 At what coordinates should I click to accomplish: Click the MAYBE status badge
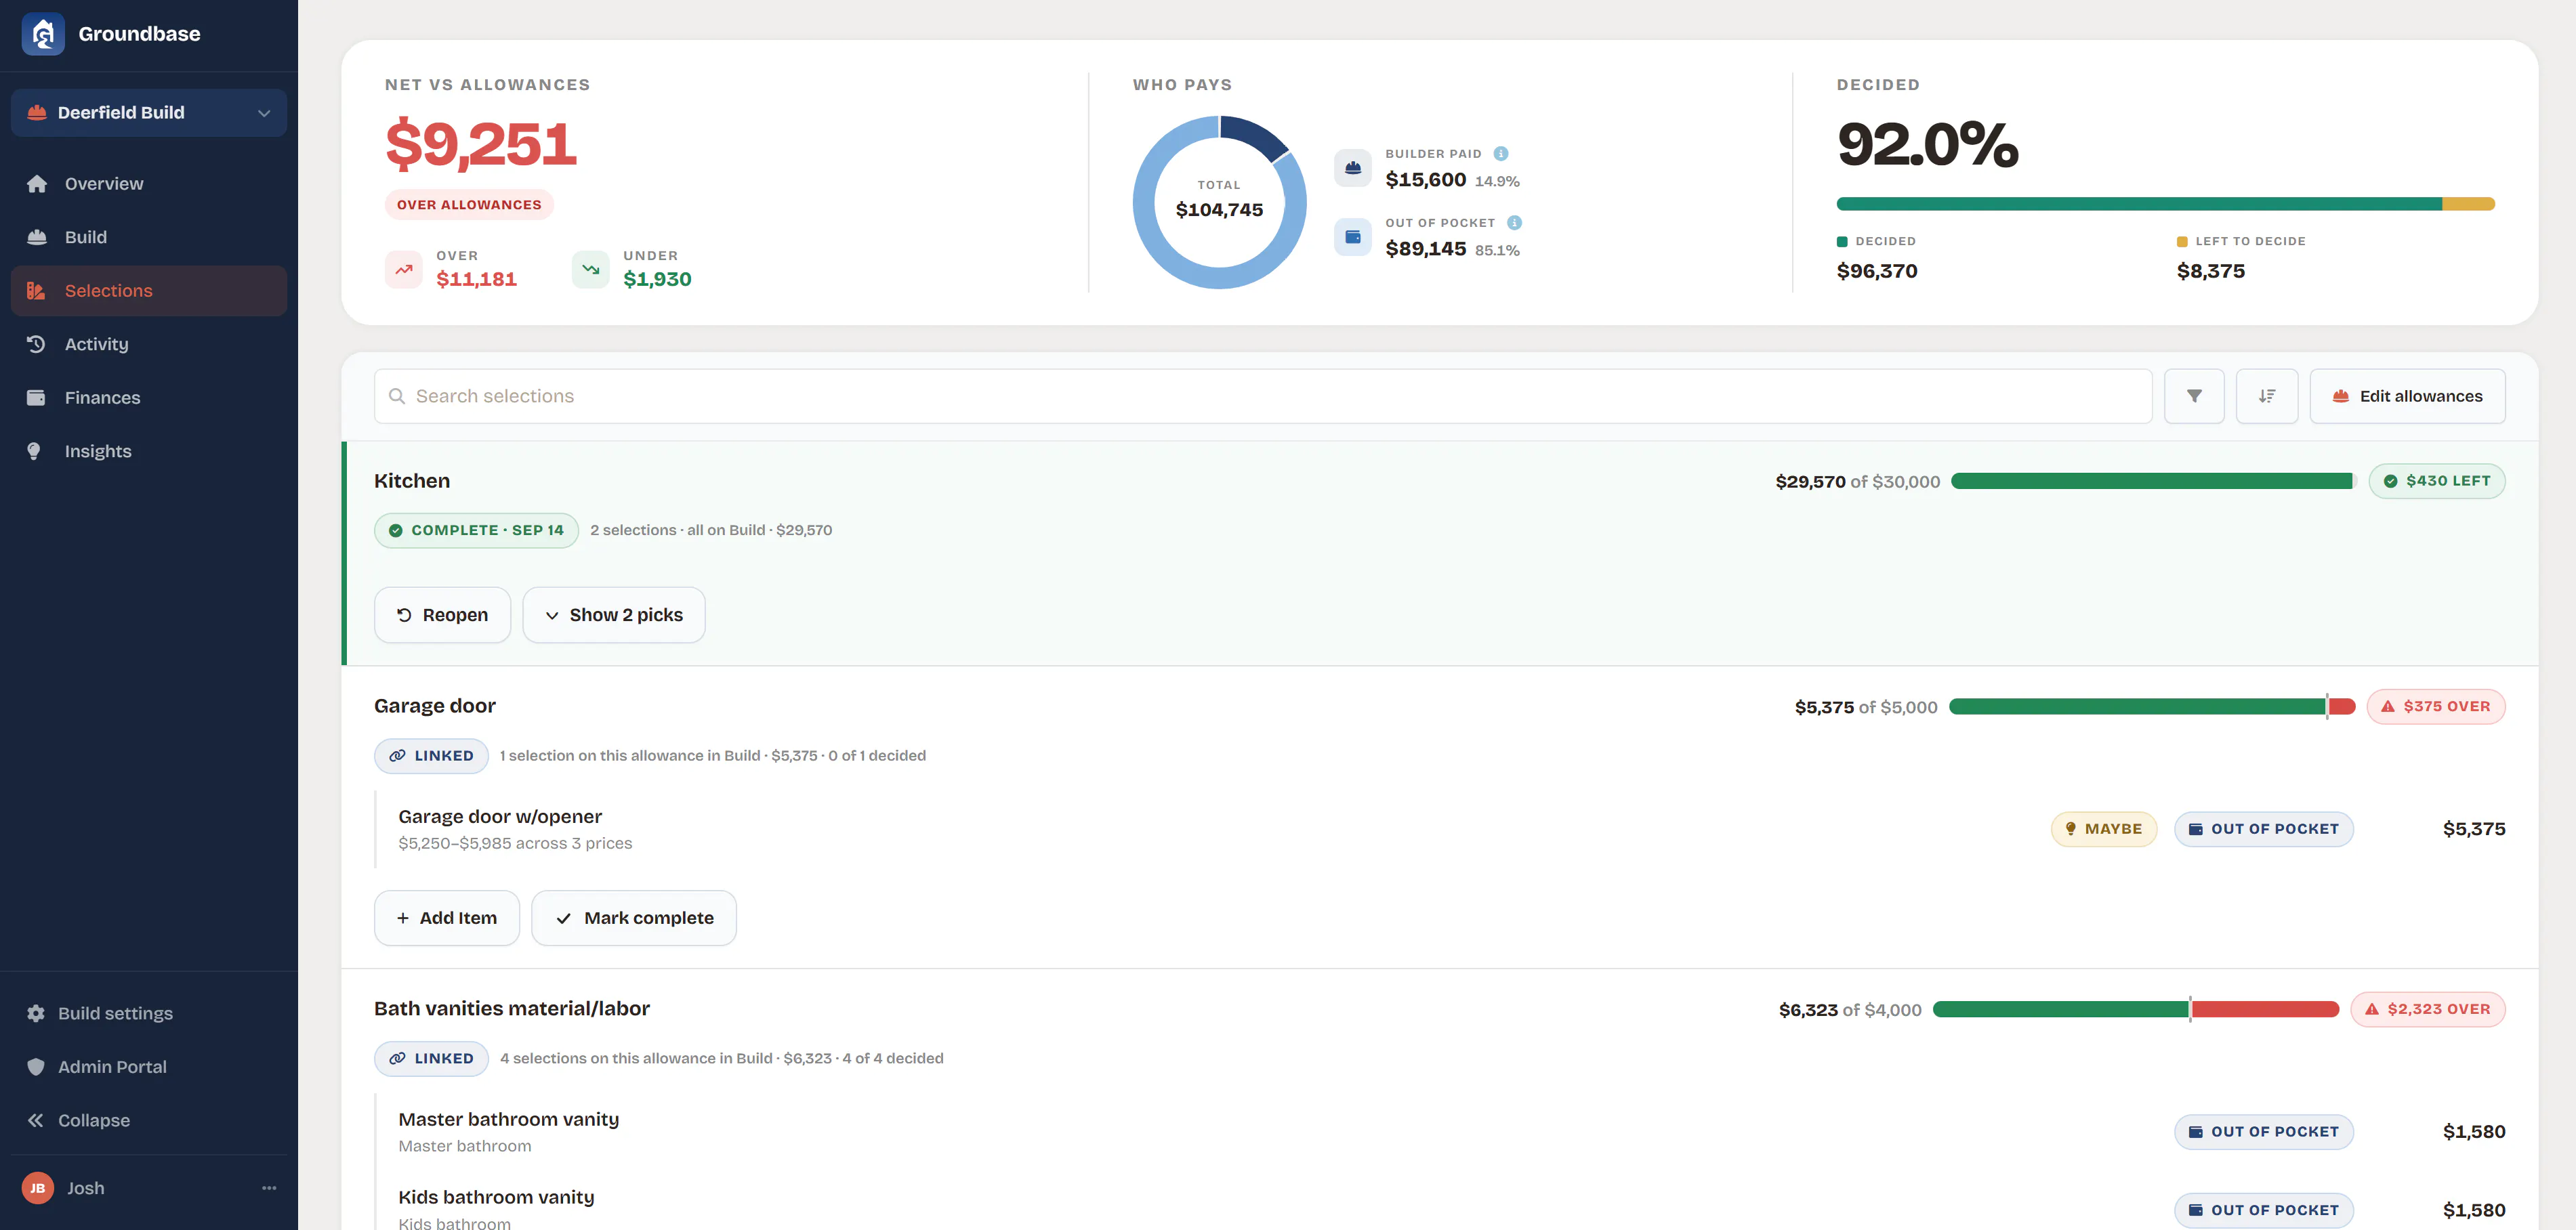click(2104, 829)
